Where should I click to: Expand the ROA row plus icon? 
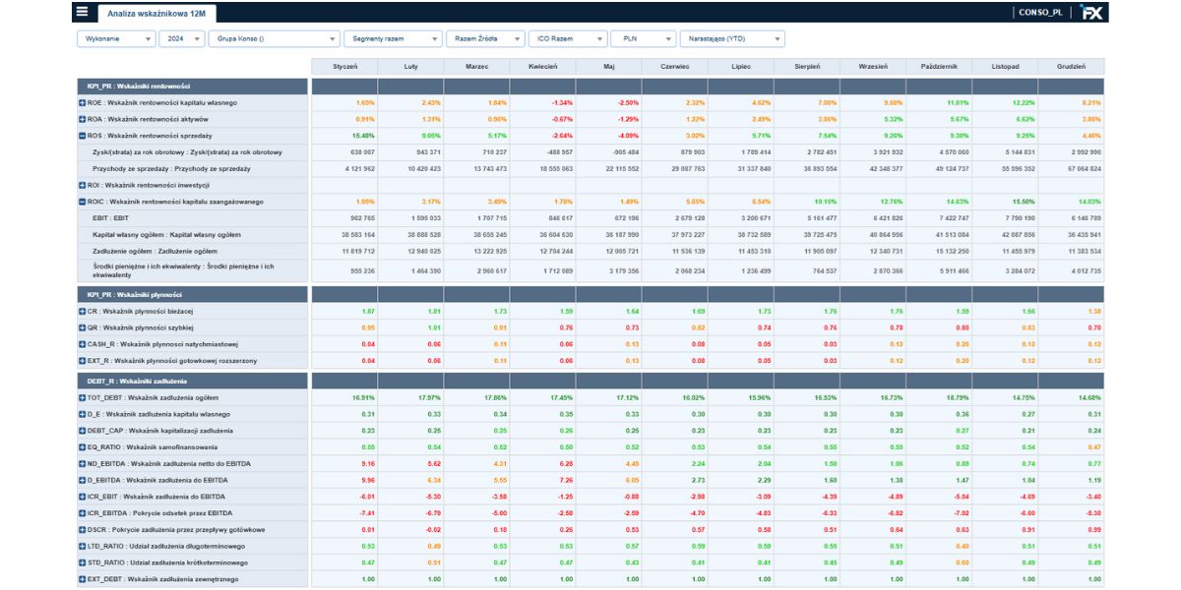[x=83, y=119]
